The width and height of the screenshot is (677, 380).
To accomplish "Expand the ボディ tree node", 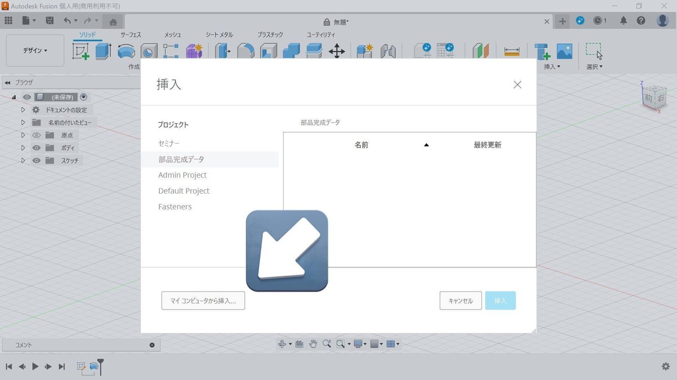I will (23, 147).
